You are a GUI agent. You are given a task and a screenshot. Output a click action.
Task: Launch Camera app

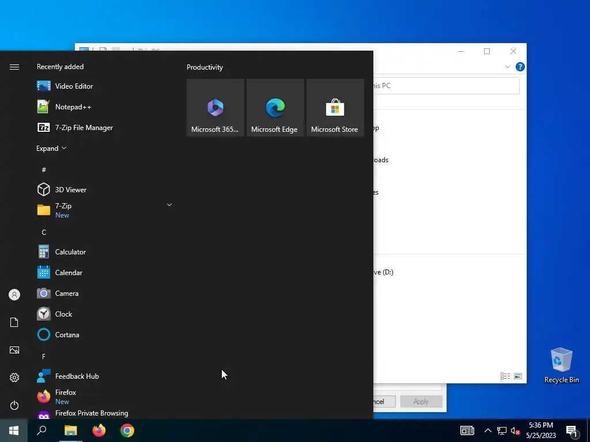pos(105,293)
